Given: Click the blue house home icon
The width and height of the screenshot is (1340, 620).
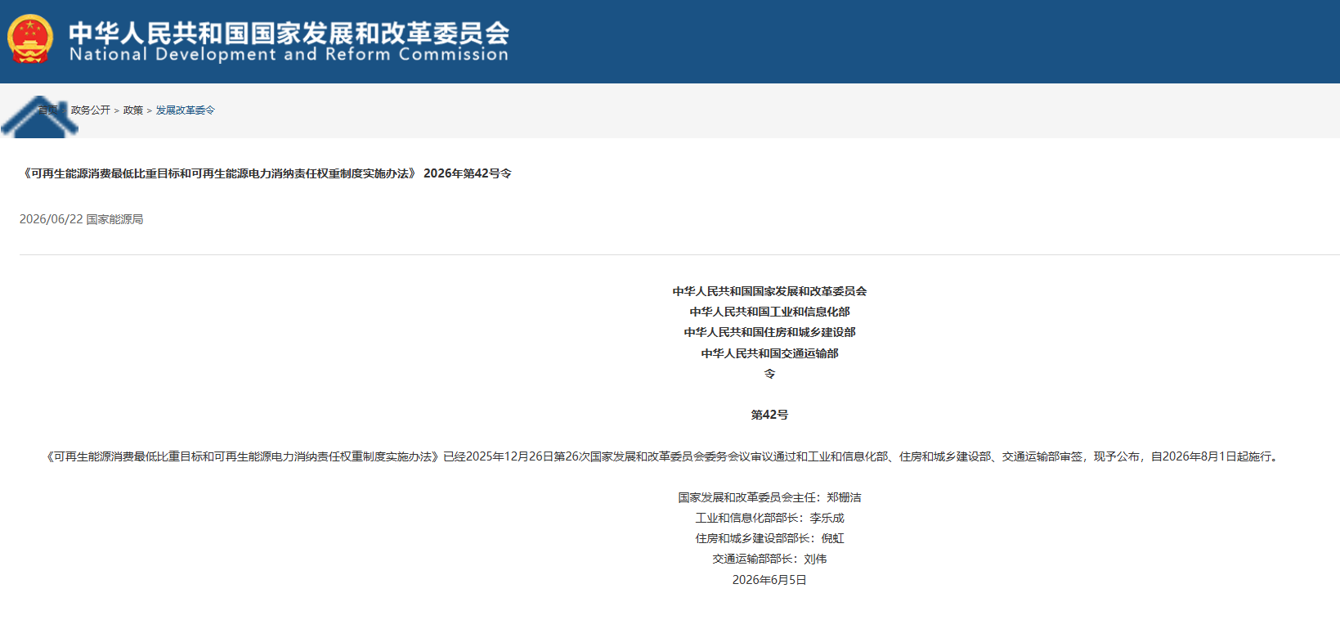Looking at the screenshot, I should coord(39,117).
